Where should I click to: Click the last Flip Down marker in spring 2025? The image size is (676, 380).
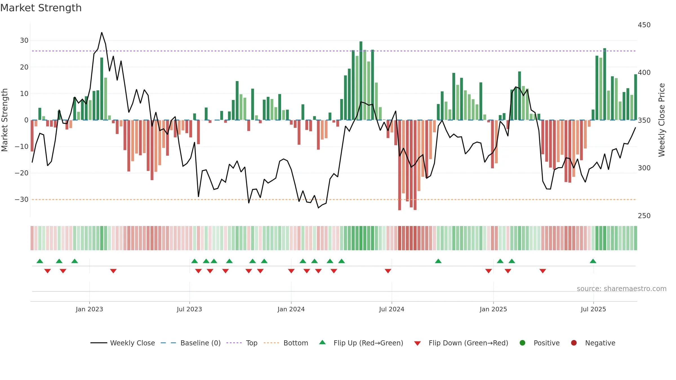(543, 271)
